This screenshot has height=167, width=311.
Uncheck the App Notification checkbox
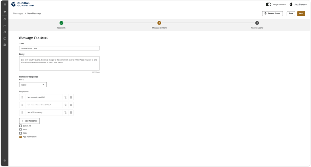click(20, 137)
